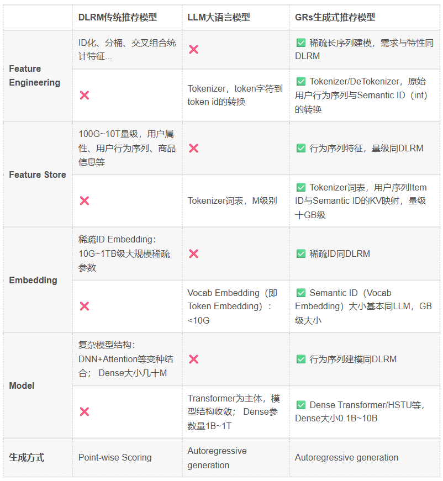Click the green check beside 'Tokenizer/DeTokenizer'
Viewport: 443px width, 481px height.
(x=301, y=81)
